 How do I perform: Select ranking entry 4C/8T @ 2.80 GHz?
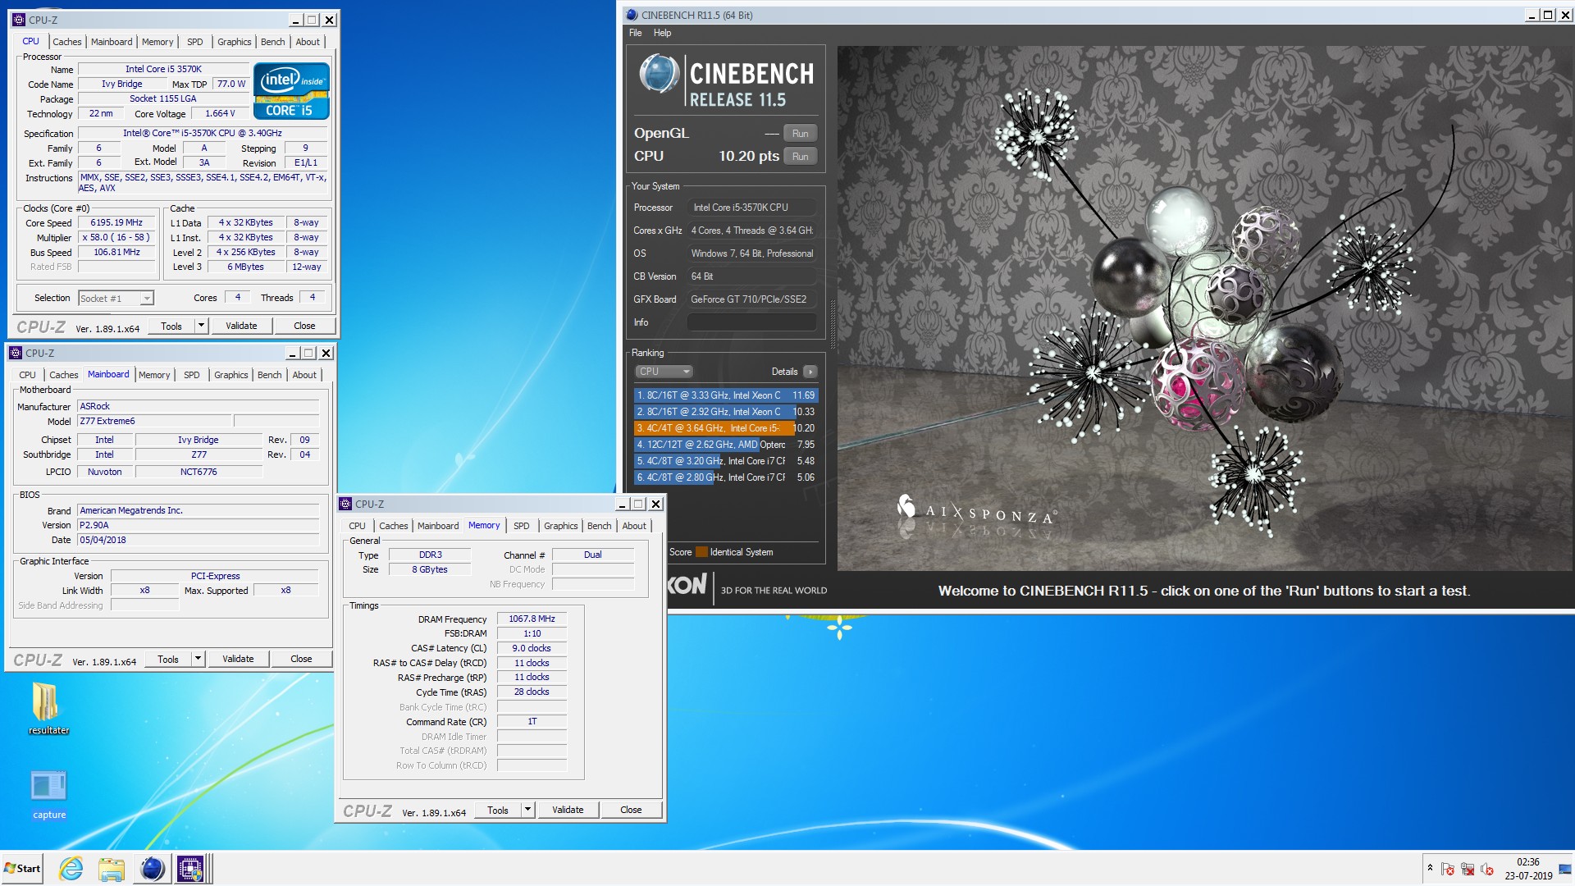(x=725, y=477)
